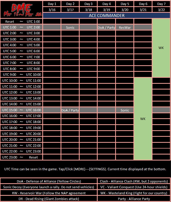Viewport: 171px width, 202px height.
Task: Select the UTC 15:00 ~ UTC 16:00 row label
Action: coord(22,110)
